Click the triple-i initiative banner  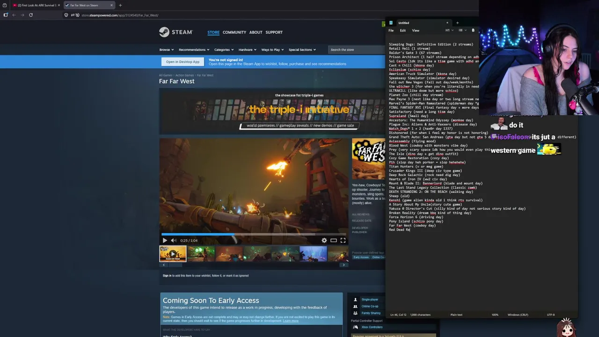(x=272, y=111)
